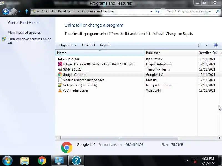The width and height of the screenshot is (222, 166).
Task: Select Eclipse Temurin JRE with Hotspot entry
Action: [x=99, y=64]
